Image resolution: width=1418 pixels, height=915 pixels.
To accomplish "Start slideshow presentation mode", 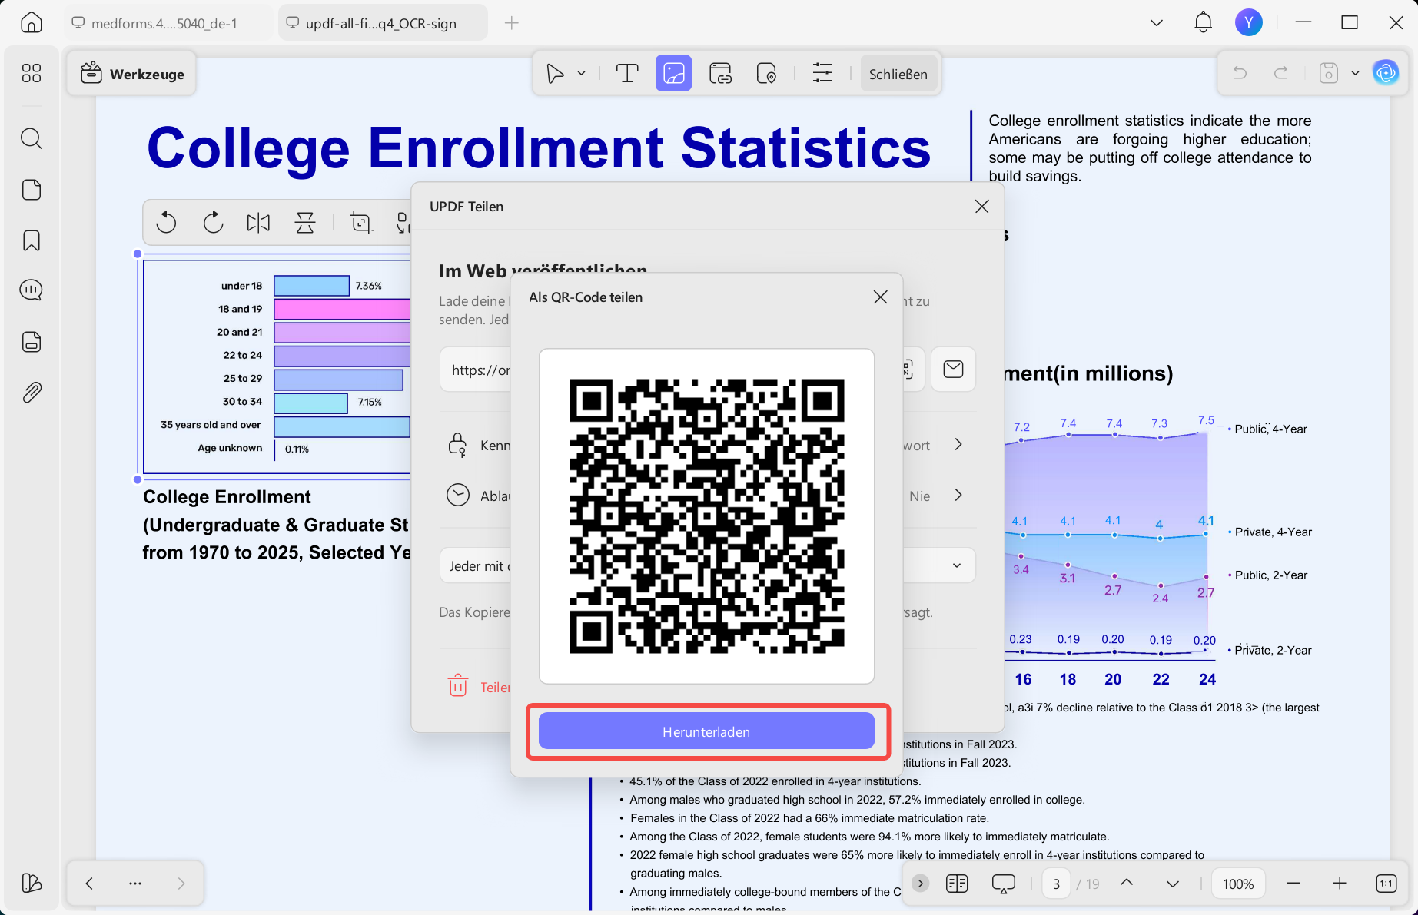I will [1004, 884].
